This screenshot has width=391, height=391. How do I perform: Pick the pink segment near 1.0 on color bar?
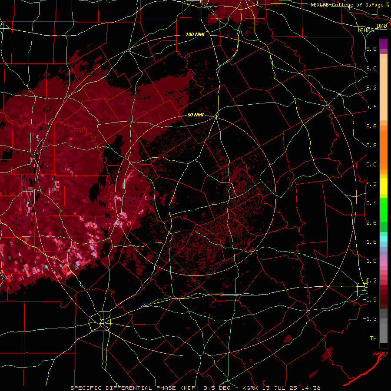(384, 263)
